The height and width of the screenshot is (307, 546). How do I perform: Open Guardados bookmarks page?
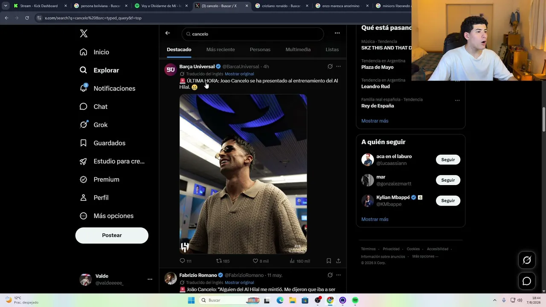click(102, 143)
